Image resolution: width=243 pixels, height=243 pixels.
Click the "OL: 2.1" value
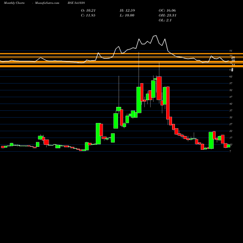[x=165, y=20]
